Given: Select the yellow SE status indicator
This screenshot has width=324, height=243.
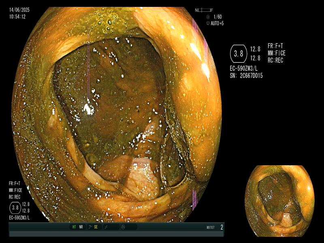Looking at the screenshot, I should (x=96, y=227).
